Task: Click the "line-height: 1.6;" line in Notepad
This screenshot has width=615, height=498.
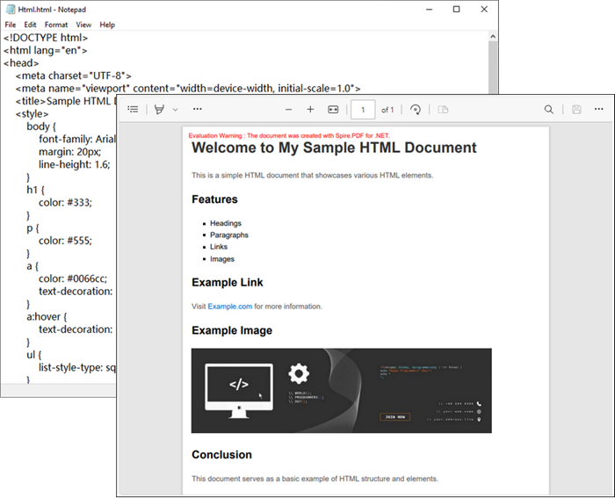Action: (74, 165)
